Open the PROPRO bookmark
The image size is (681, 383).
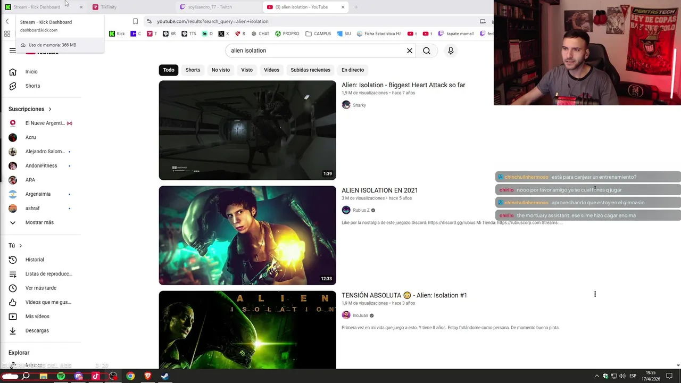(x=287, y=34)
